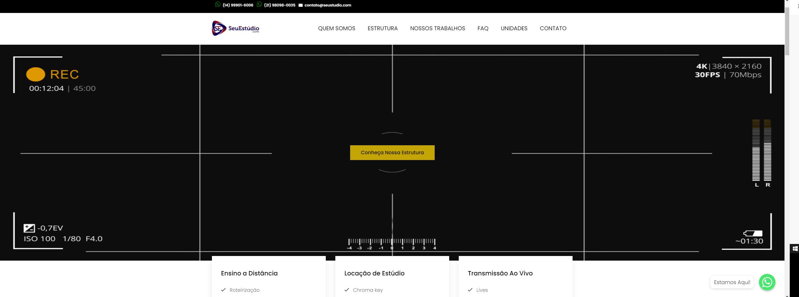Viewport: 799px width, 297px height.
Task: Click the SeuEstúdio logo
Action: pos(235,28)
